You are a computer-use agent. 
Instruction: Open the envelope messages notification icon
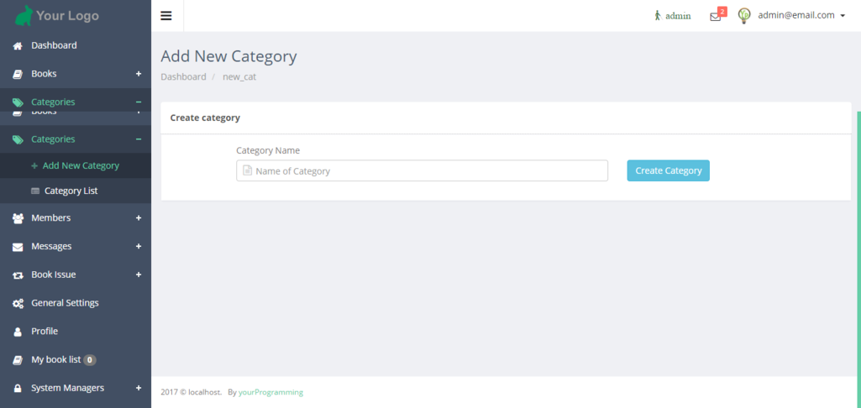tap(715, 16)
